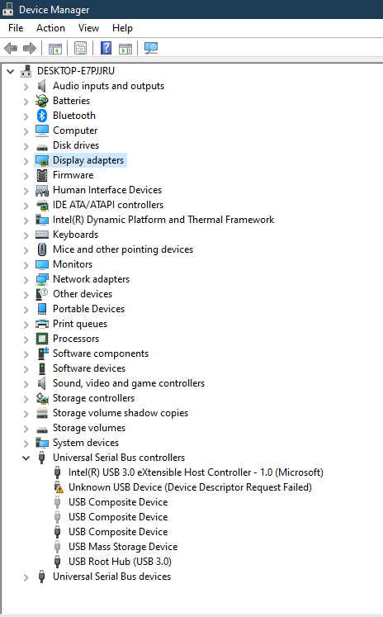Click Show/Hide Console Tree toolbar icon
The height and width of the screenshot is (617, 383).
tap(55, 49)
